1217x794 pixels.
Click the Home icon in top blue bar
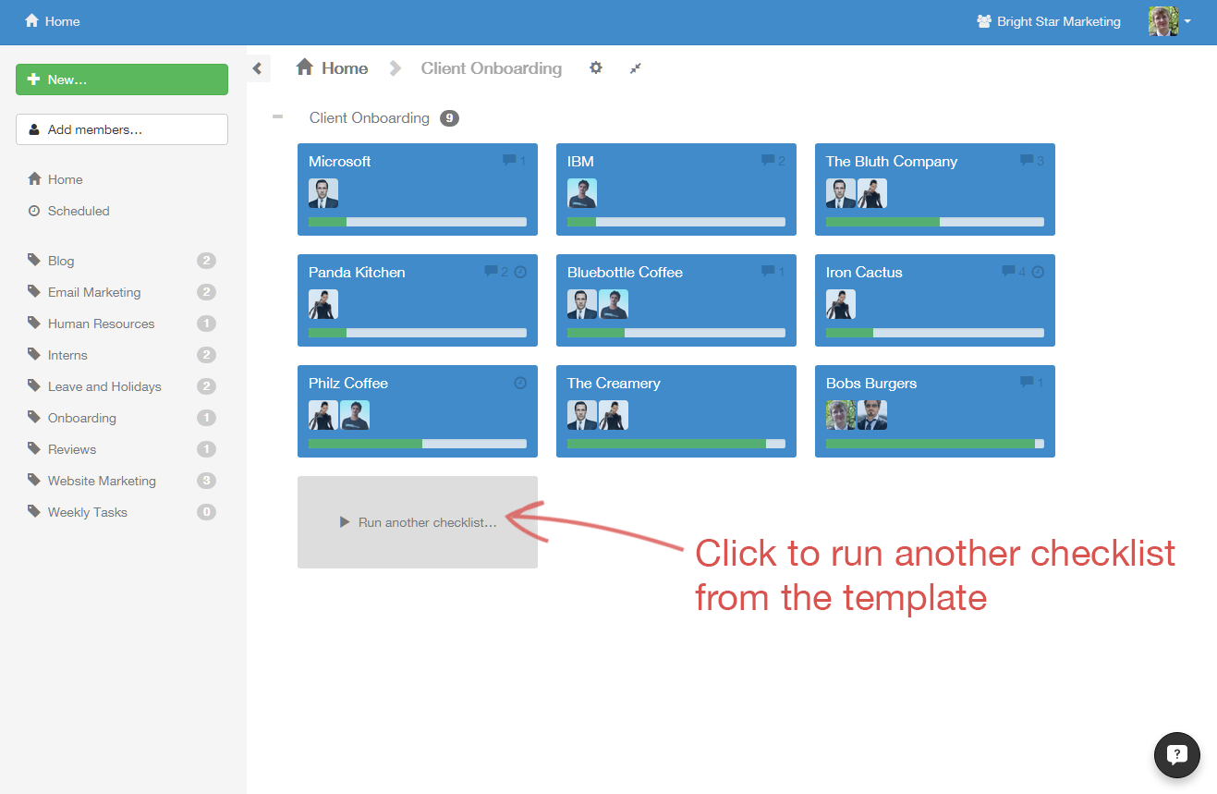pyautogui.click(x=32, y=21)
